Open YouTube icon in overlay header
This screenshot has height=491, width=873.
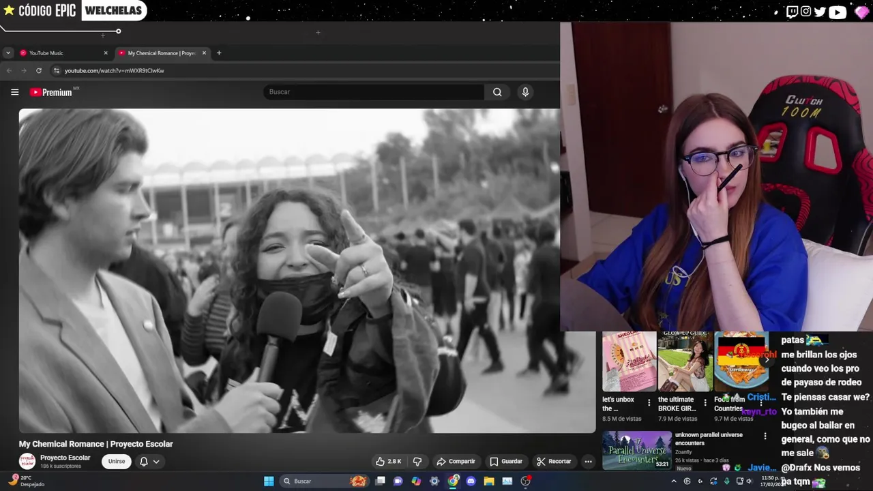[x=838, y=12]
